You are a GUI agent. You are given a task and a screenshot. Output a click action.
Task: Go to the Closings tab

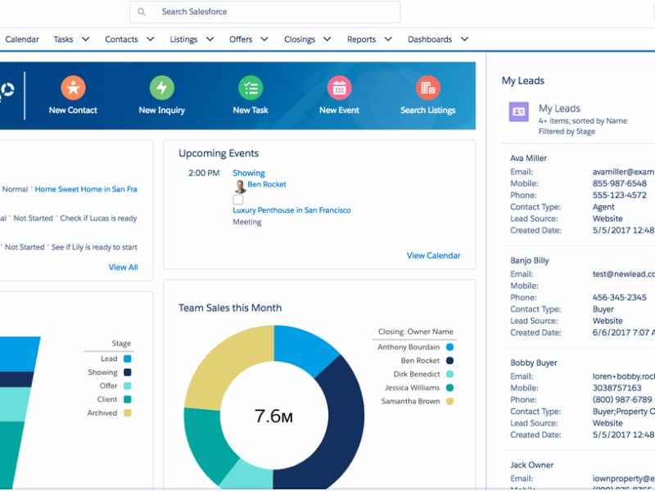(300, 39)
